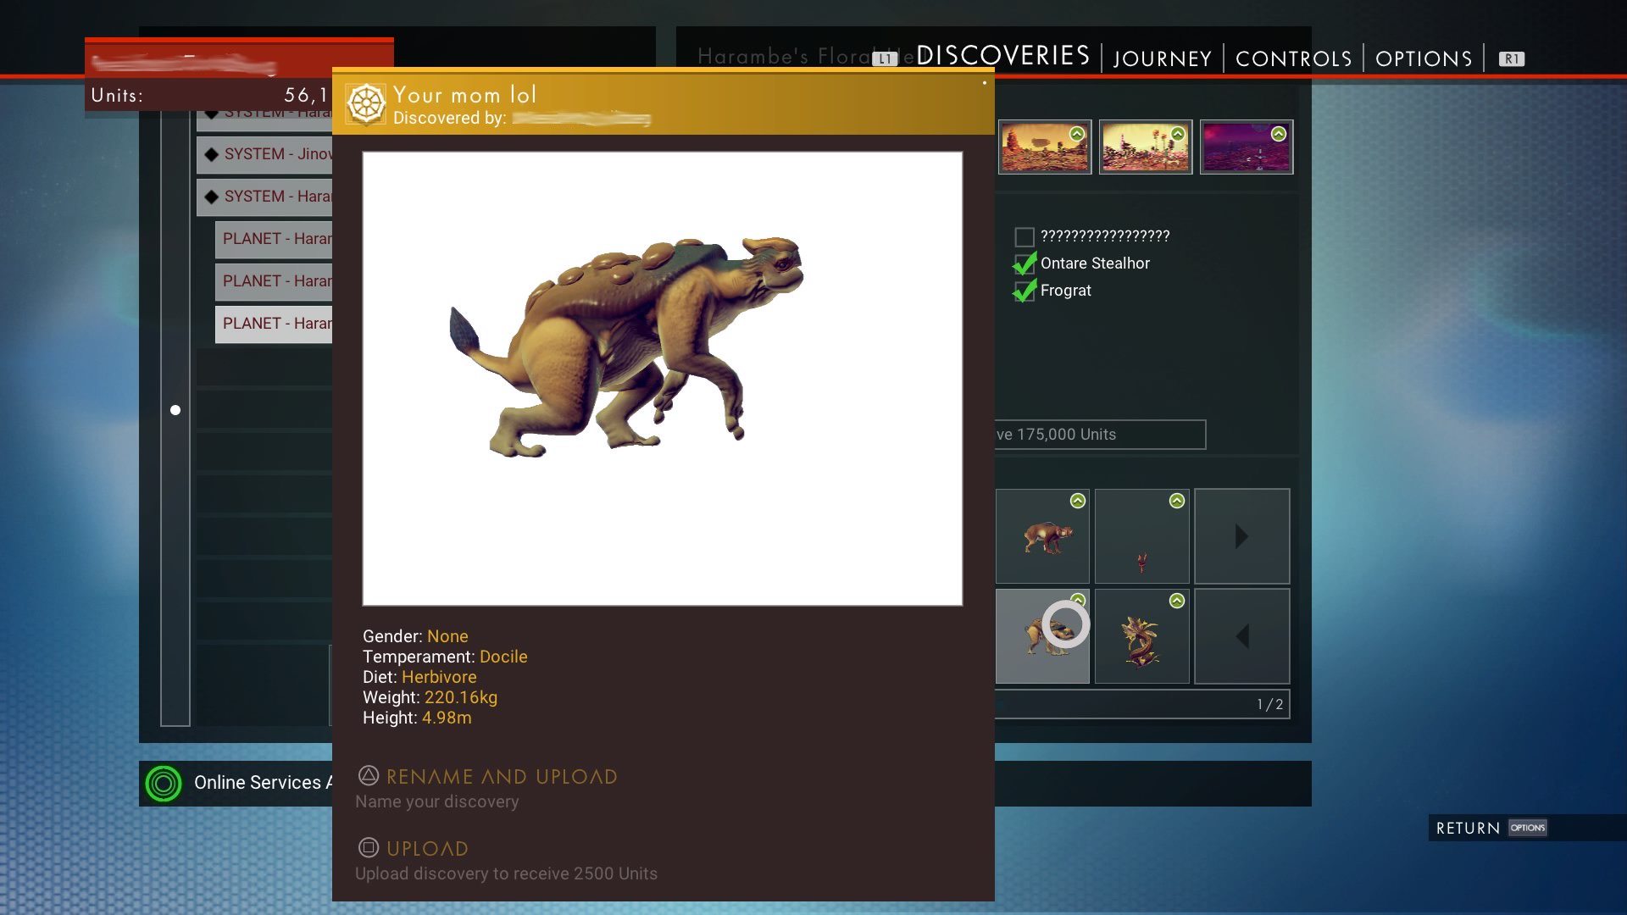Toggle the Frograt checkbox
This screenshot has width=1627, height=915.
tap(1024, 291)
